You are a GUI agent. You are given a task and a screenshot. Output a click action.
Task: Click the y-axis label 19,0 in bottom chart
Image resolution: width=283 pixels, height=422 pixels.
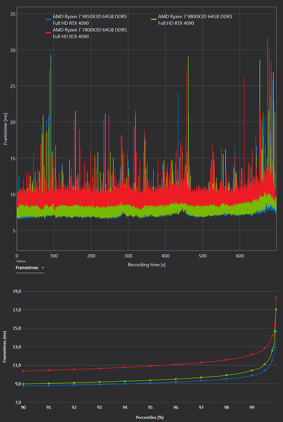[16, 291]
